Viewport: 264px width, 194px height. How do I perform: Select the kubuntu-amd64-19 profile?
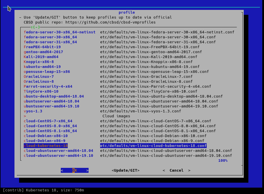(42, 67)
